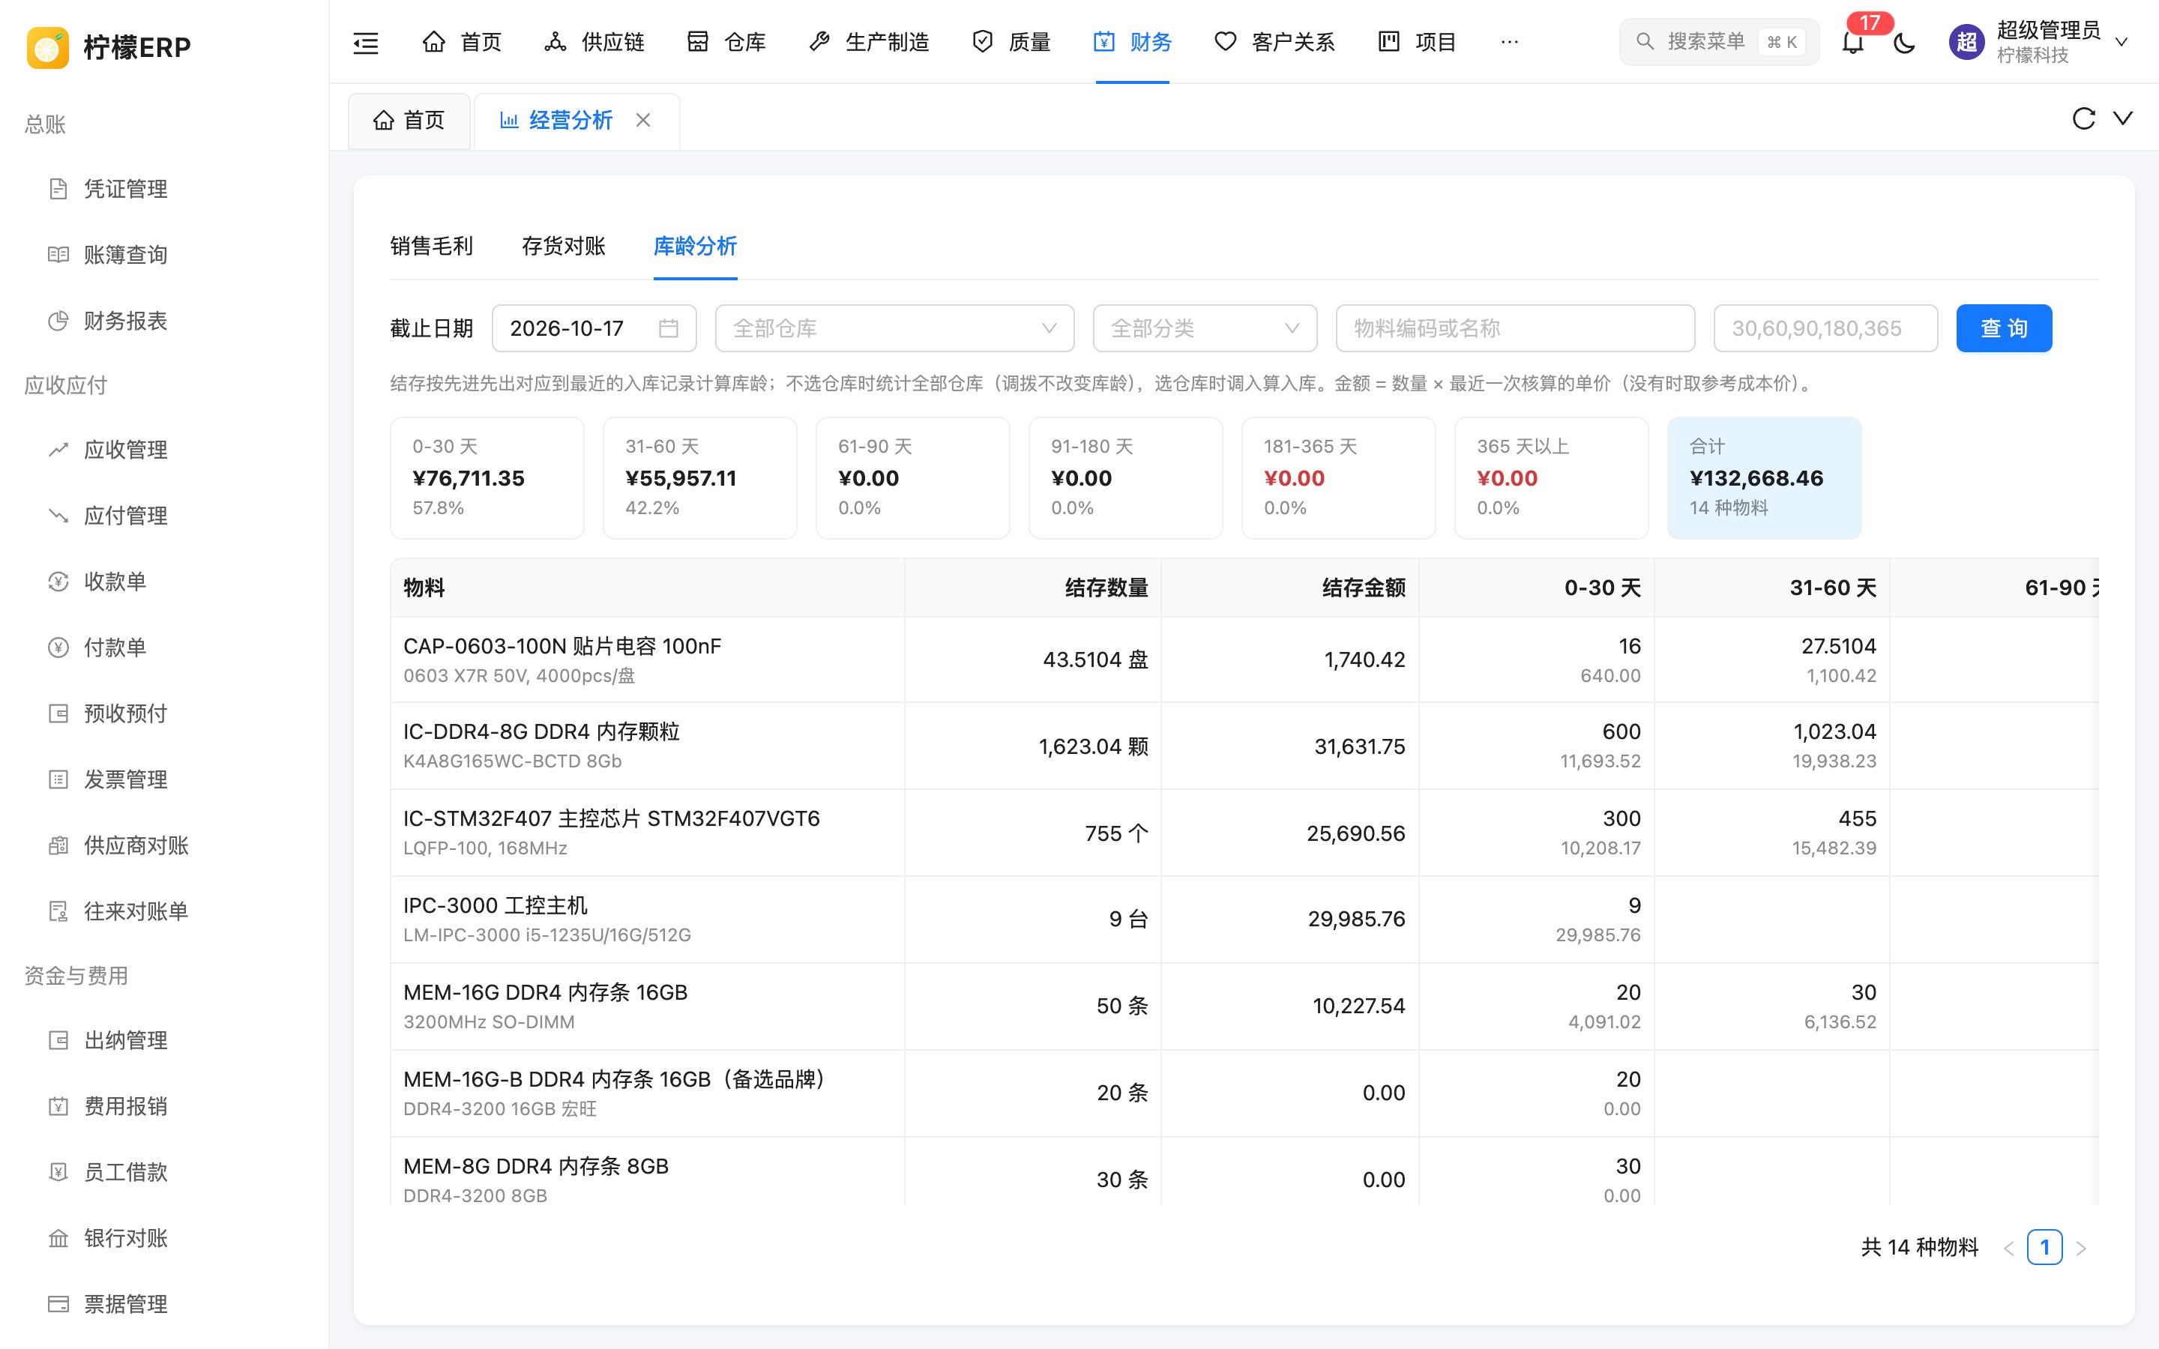
Task: Go to next page arrow
Action: point(2081,1248)
